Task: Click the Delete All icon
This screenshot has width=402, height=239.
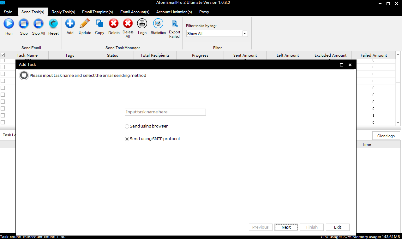Action: 128,24
